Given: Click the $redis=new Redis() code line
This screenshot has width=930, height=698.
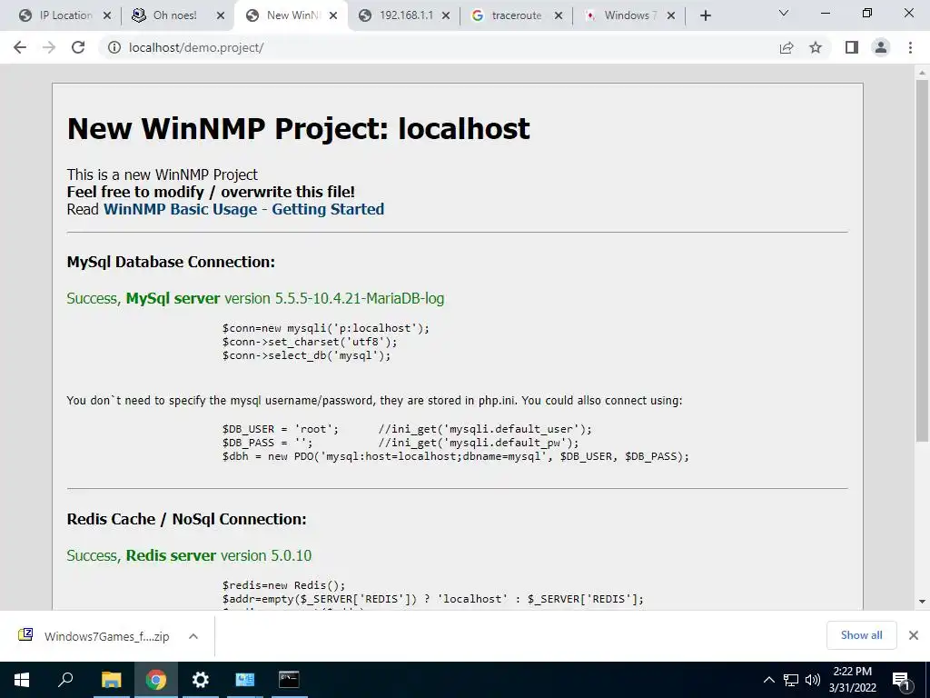Looking at the screenshot, I should coord(283,585).
